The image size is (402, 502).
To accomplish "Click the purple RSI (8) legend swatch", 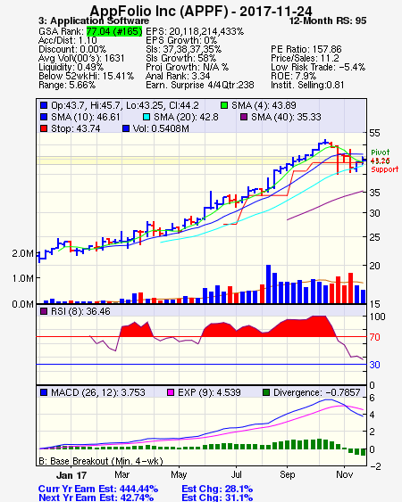I will pos(44,311).
